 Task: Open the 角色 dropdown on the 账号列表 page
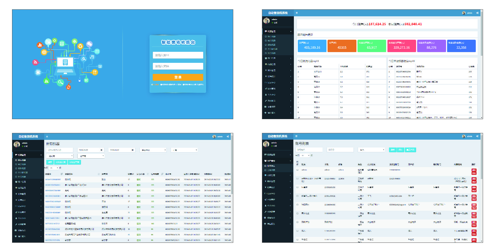tap(371, 150)
